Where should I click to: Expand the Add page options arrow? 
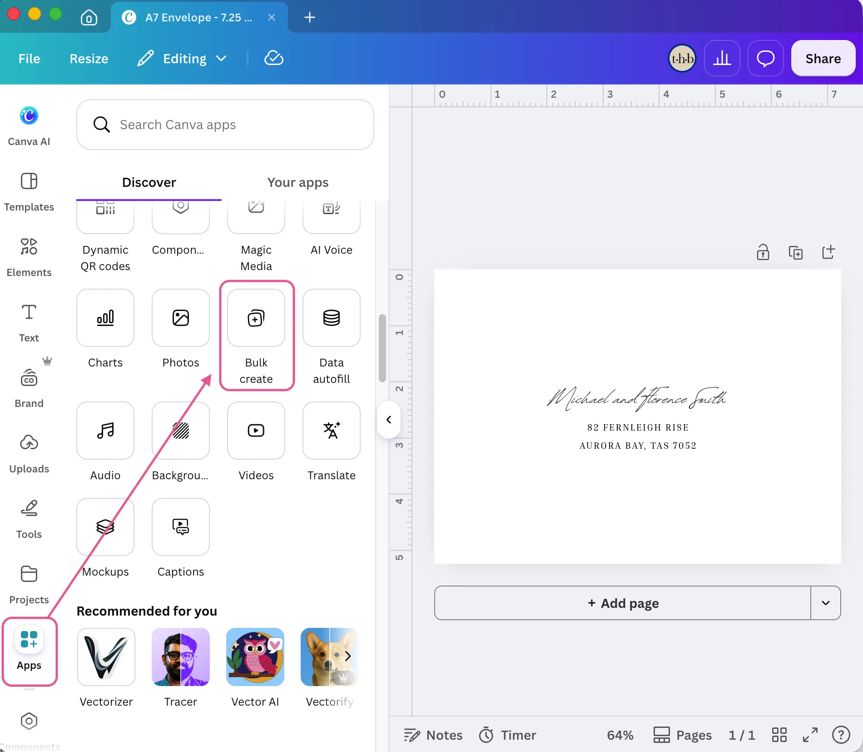point(826,603)
